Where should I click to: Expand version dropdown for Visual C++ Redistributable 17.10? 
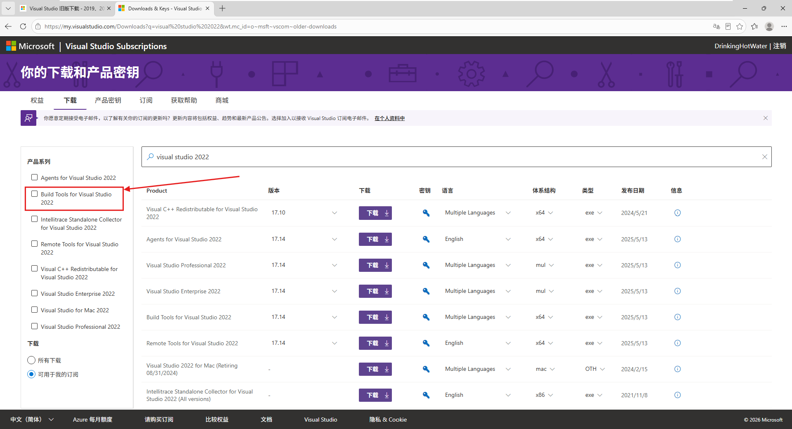pyautogui.click(x=335, y=213)
